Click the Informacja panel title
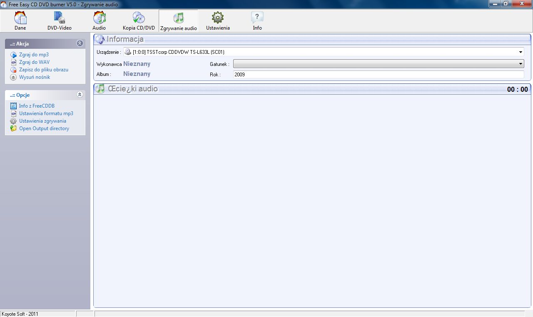 (x=125, y=39)
